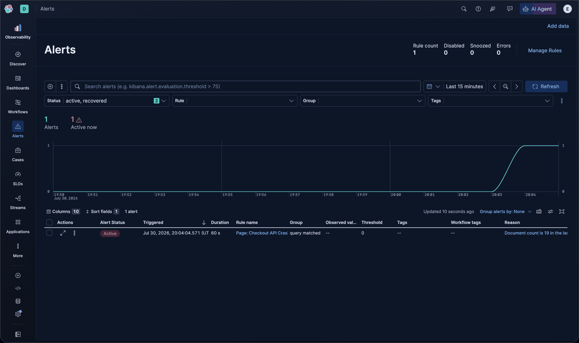The image size is (579, 343).
Task: Open the help menu icon
Action: (478, 9)
